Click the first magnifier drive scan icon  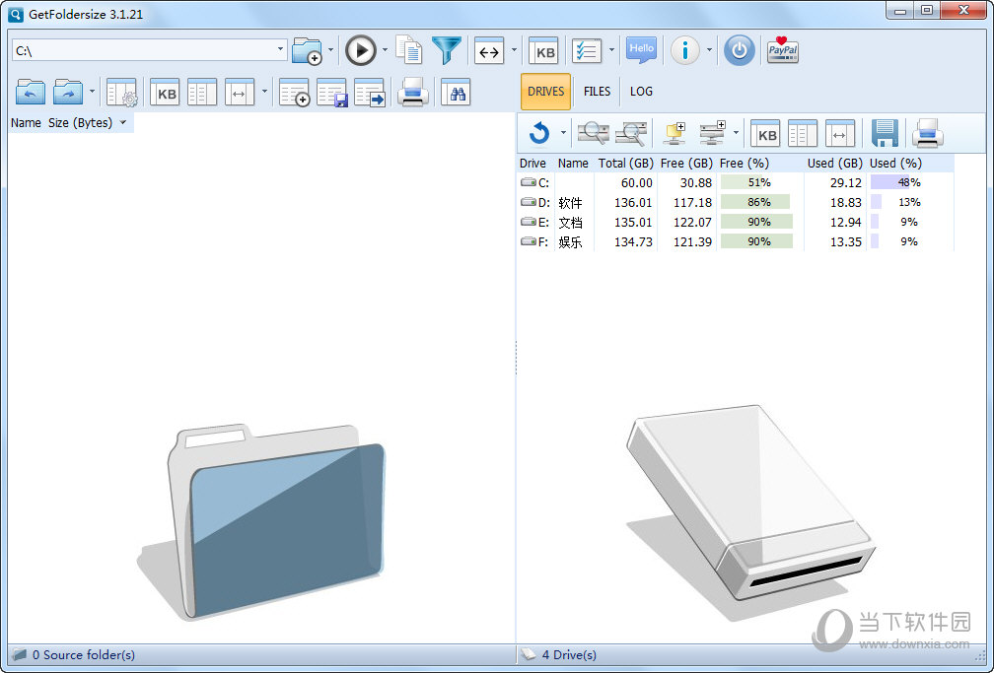(594, 133)
